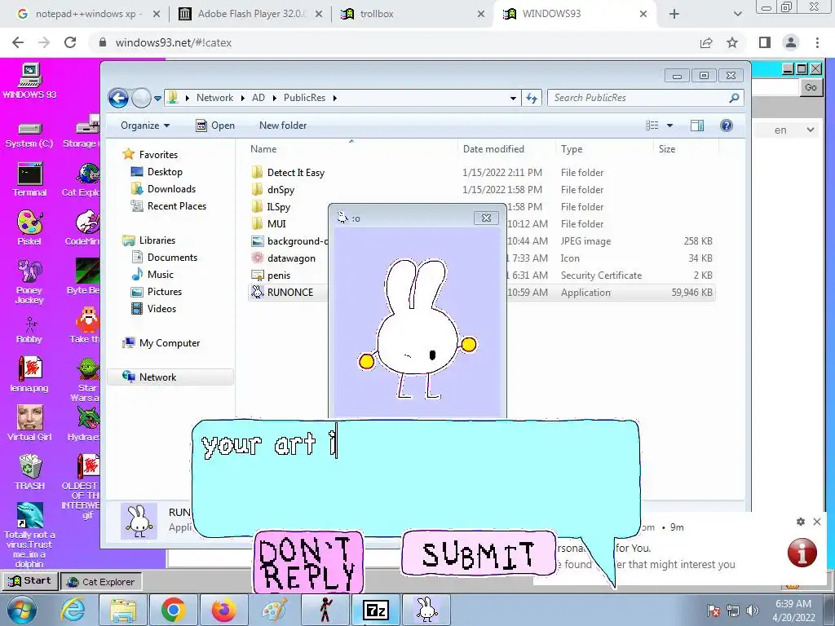This screenshot has width=835, height=626.
Task: Open the view options dropdown arrow
Action: point(670,126)
